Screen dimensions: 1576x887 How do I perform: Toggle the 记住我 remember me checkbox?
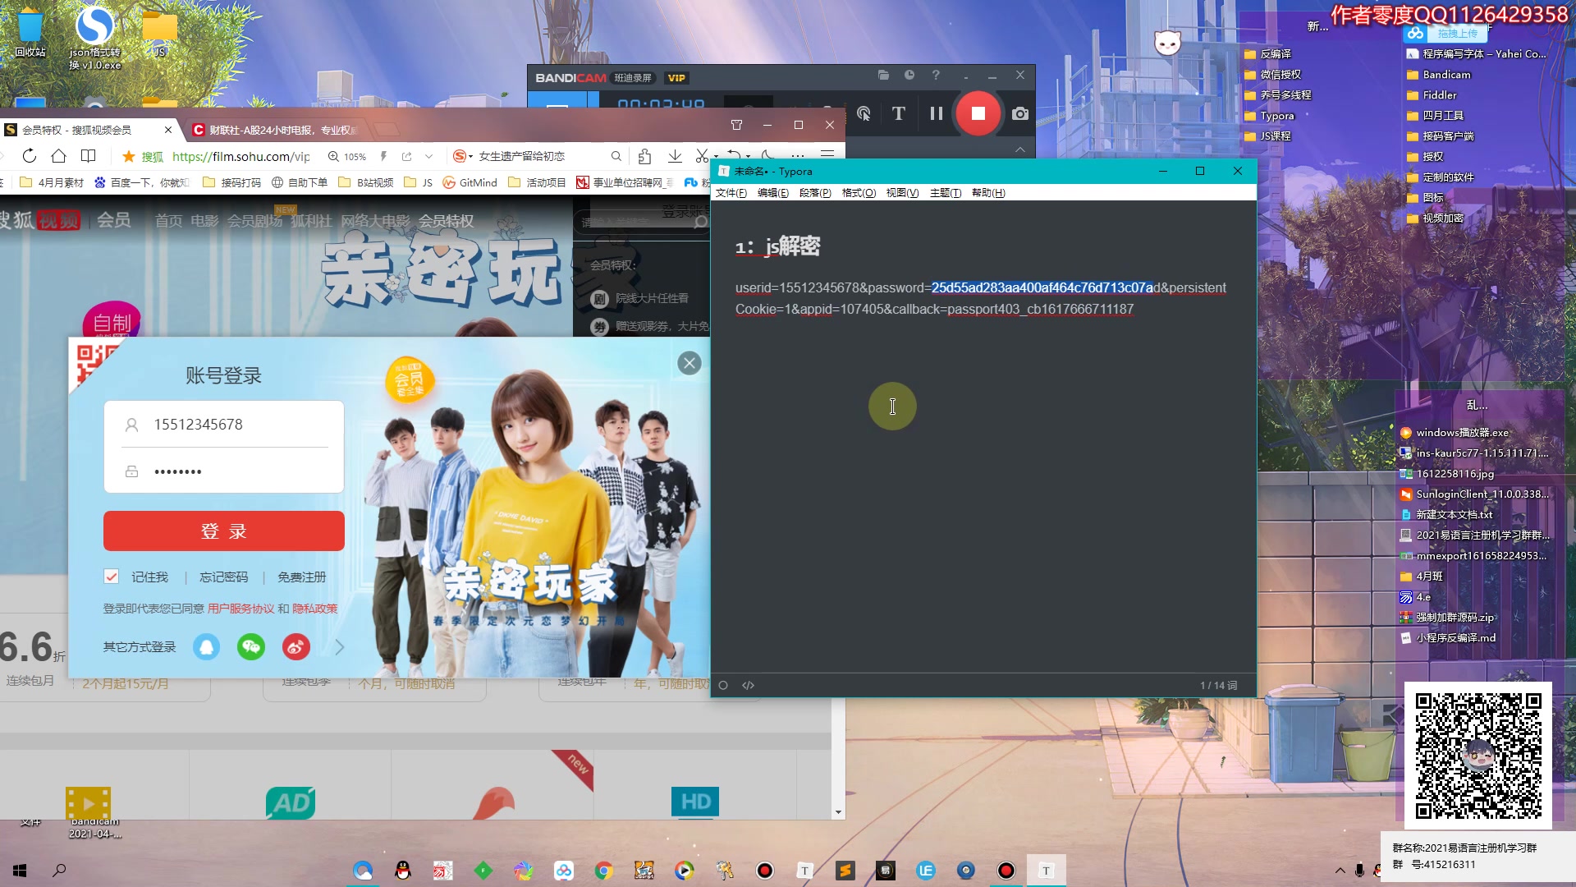[112, 577]
